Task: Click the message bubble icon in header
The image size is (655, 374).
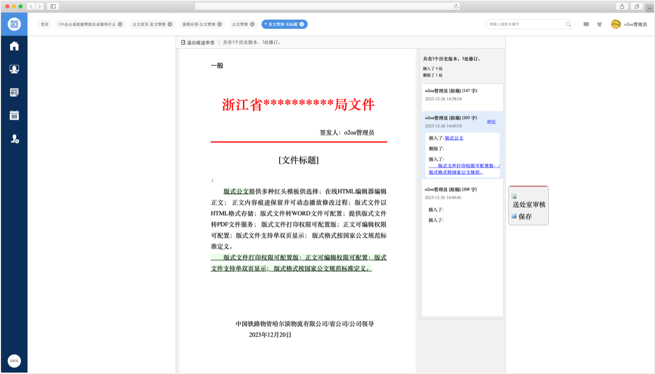Action: point(586,24)
